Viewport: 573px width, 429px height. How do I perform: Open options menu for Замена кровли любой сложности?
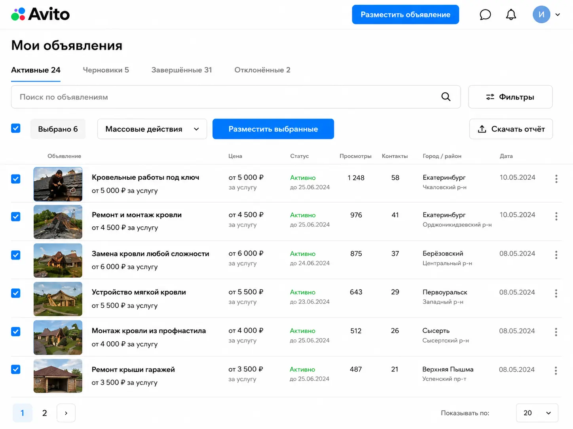556,255
